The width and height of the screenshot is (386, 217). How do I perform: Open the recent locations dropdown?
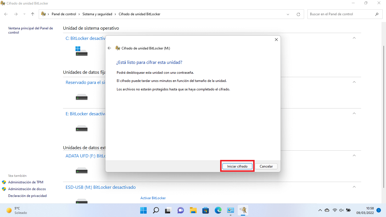pos(24,14)
